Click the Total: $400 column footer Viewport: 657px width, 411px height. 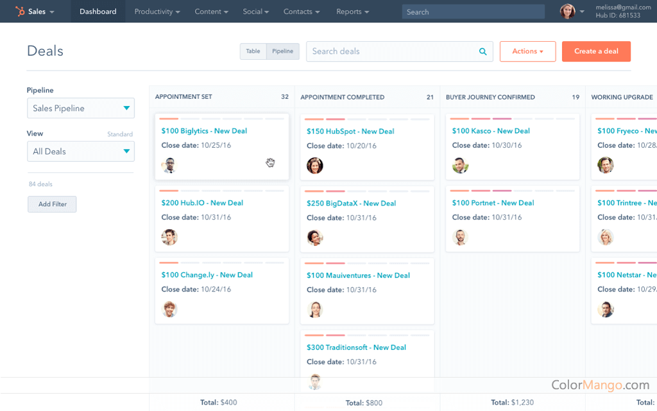pos(218,403)
